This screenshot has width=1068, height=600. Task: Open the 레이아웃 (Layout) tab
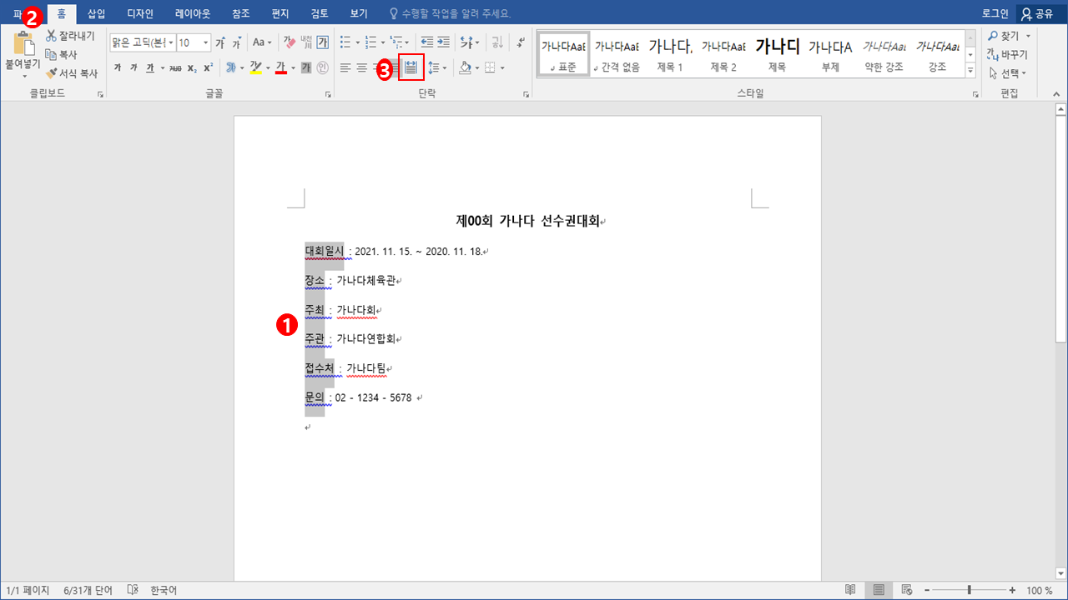point(193,13)
